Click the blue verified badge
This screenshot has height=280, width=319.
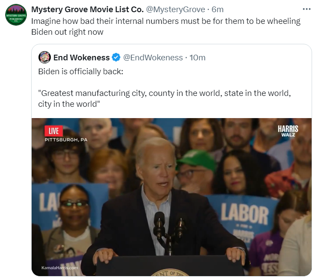coord(116,57)
